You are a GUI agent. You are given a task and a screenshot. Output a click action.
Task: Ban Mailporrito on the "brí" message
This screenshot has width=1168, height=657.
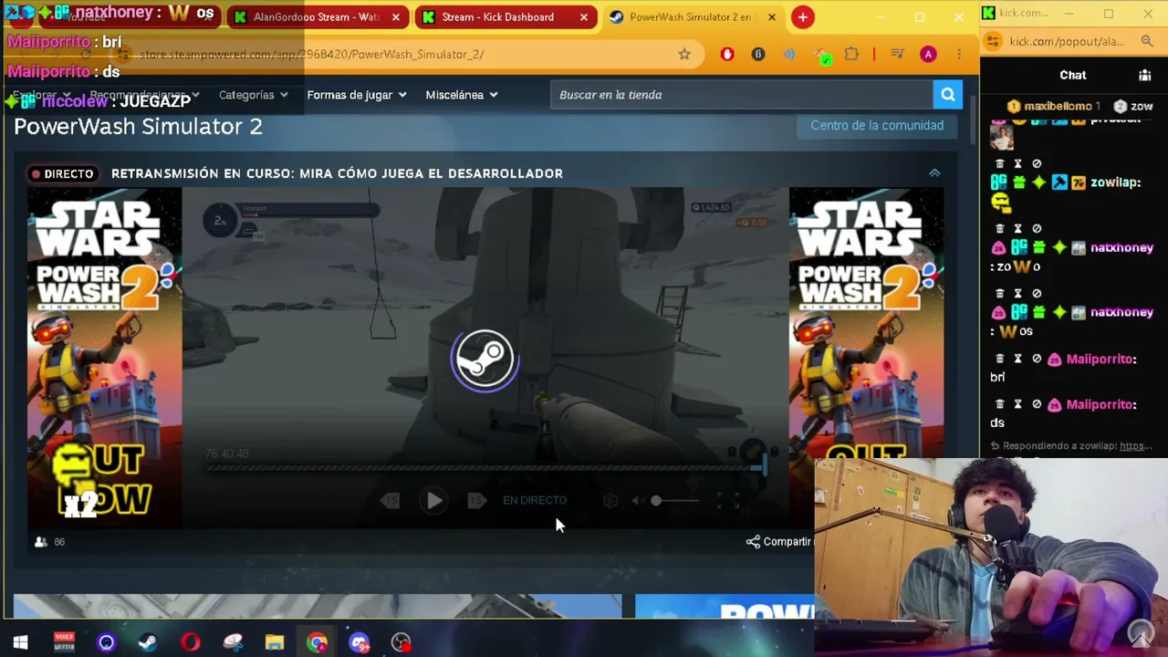click(x=1036, y=359)
